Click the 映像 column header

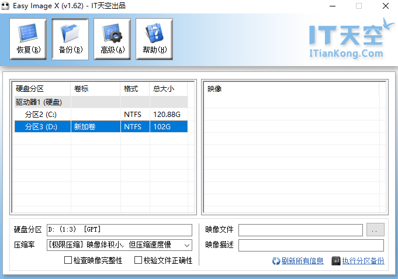click(292, 89)
